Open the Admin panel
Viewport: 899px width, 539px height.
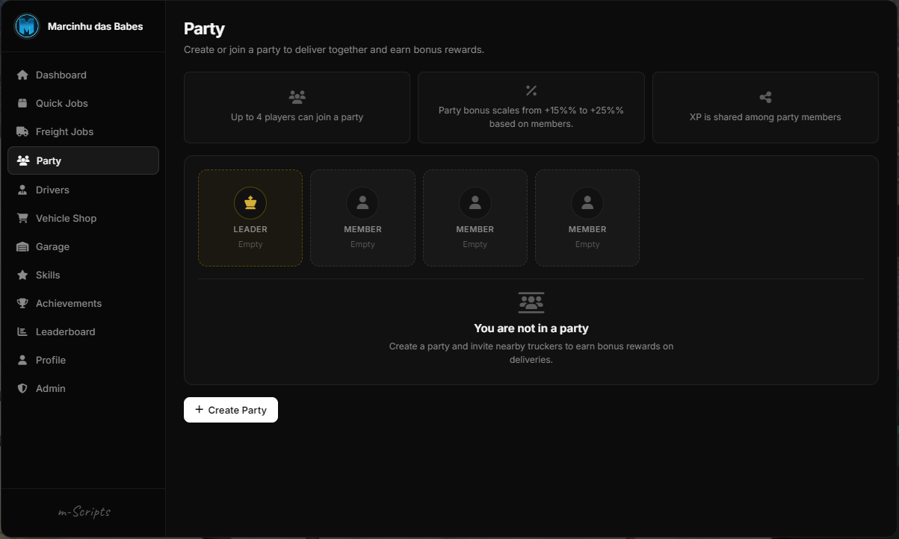coord(83,388)
